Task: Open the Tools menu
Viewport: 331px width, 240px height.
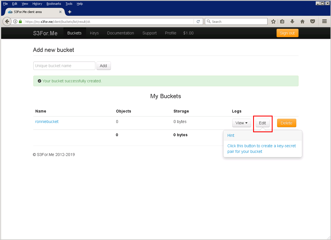Action: coord(69,4)
